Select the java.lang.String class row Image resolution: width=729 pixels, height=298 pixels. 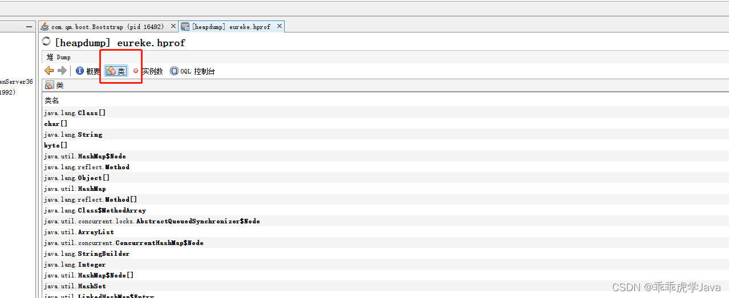[73, 135]
